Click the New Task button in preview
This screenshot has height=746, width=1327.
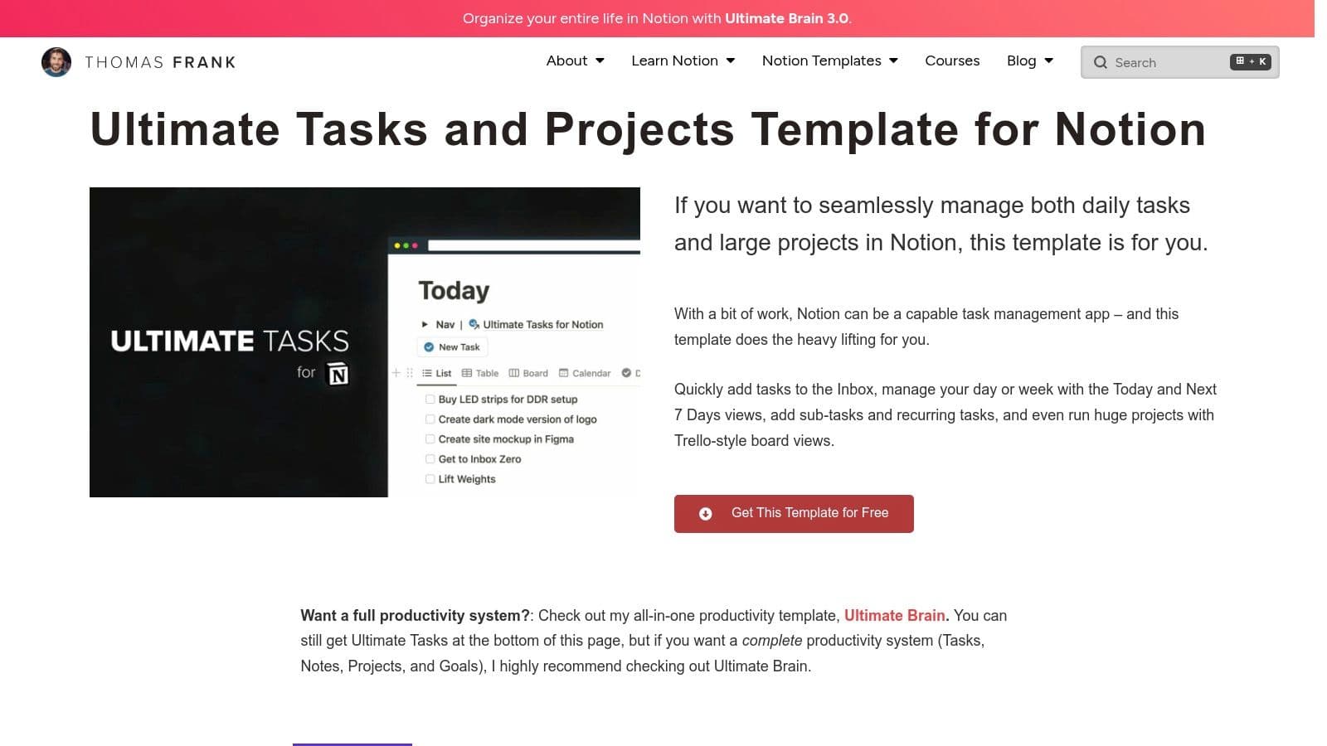click(452, 347)
